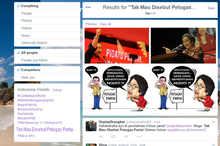Viewport: 220px width, 146px height.
Task: Retweet the DeplayBrangkat tweet
Action: point(113,136)
